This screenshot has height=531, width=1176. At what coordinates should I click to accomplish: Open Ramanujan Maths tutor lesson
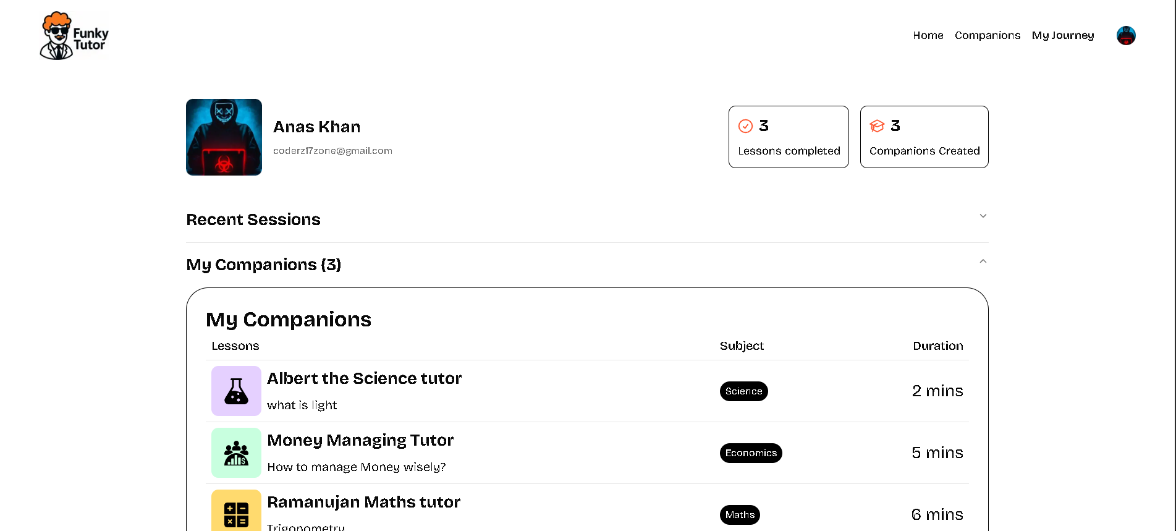[x=363, y=502]
